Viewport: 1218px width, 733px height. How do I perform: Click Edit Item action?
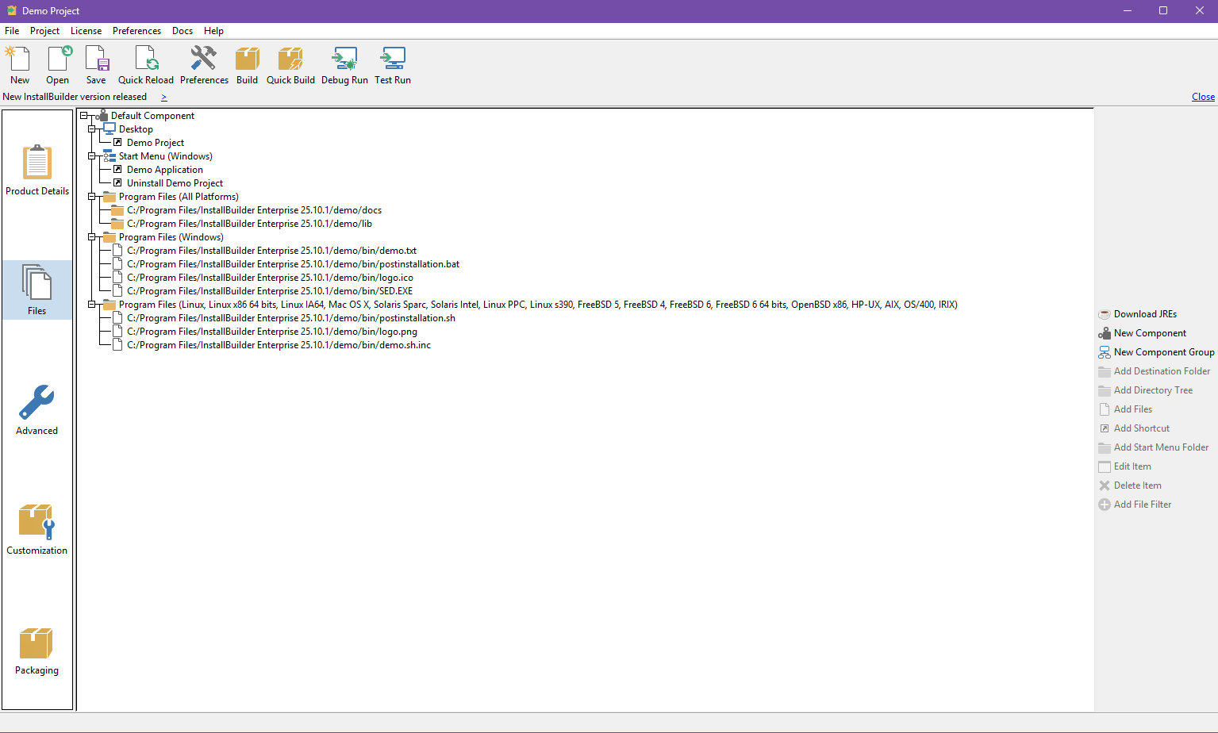click(1124, 466)
